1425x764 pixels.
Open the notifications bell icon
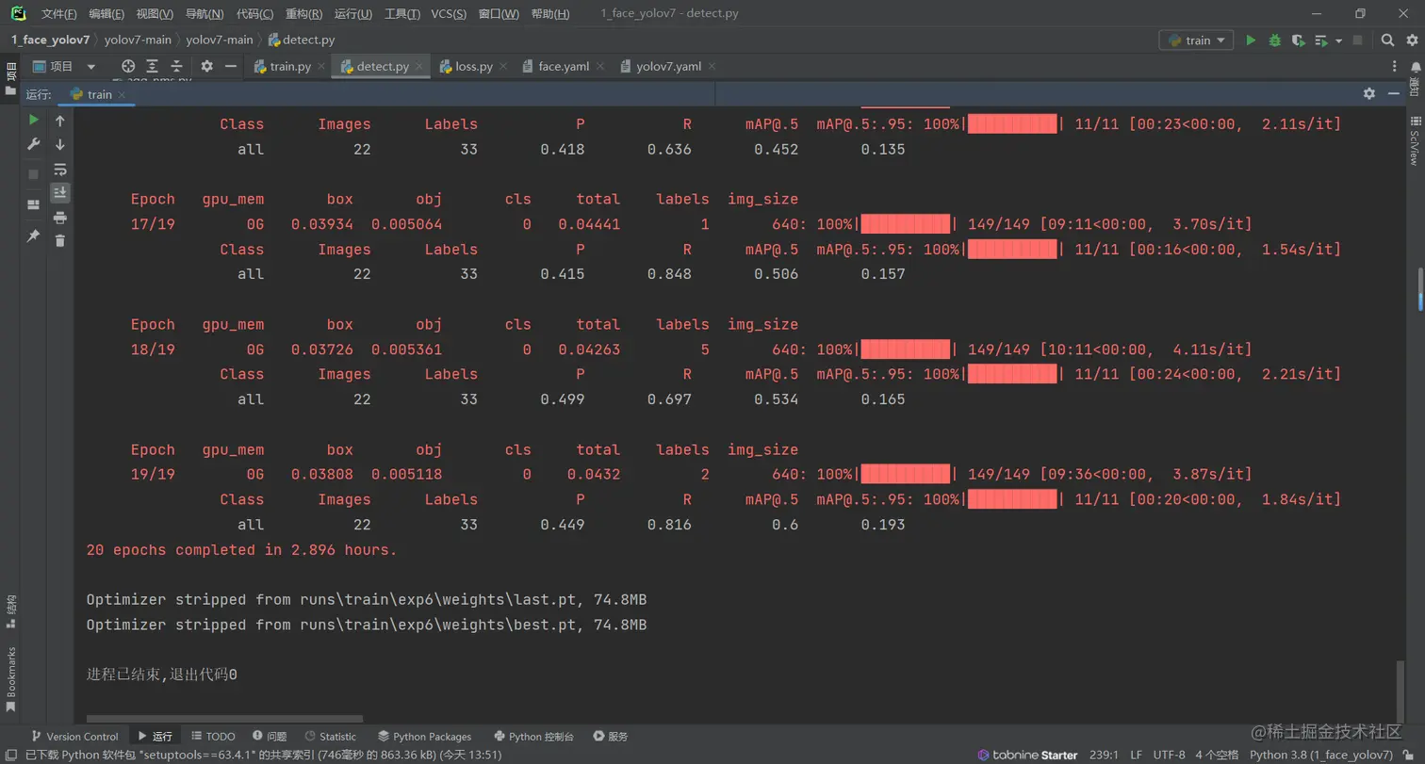(x=1415, y=66)
